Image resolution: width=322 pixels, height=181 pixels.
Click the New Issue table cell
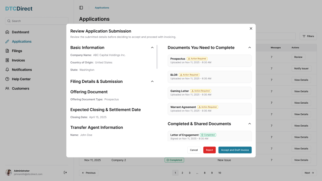tap(224, 160)
